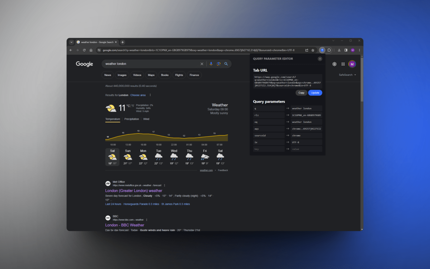
Task: Select the Sun forecast day
Action: click(x=128, y=157)
